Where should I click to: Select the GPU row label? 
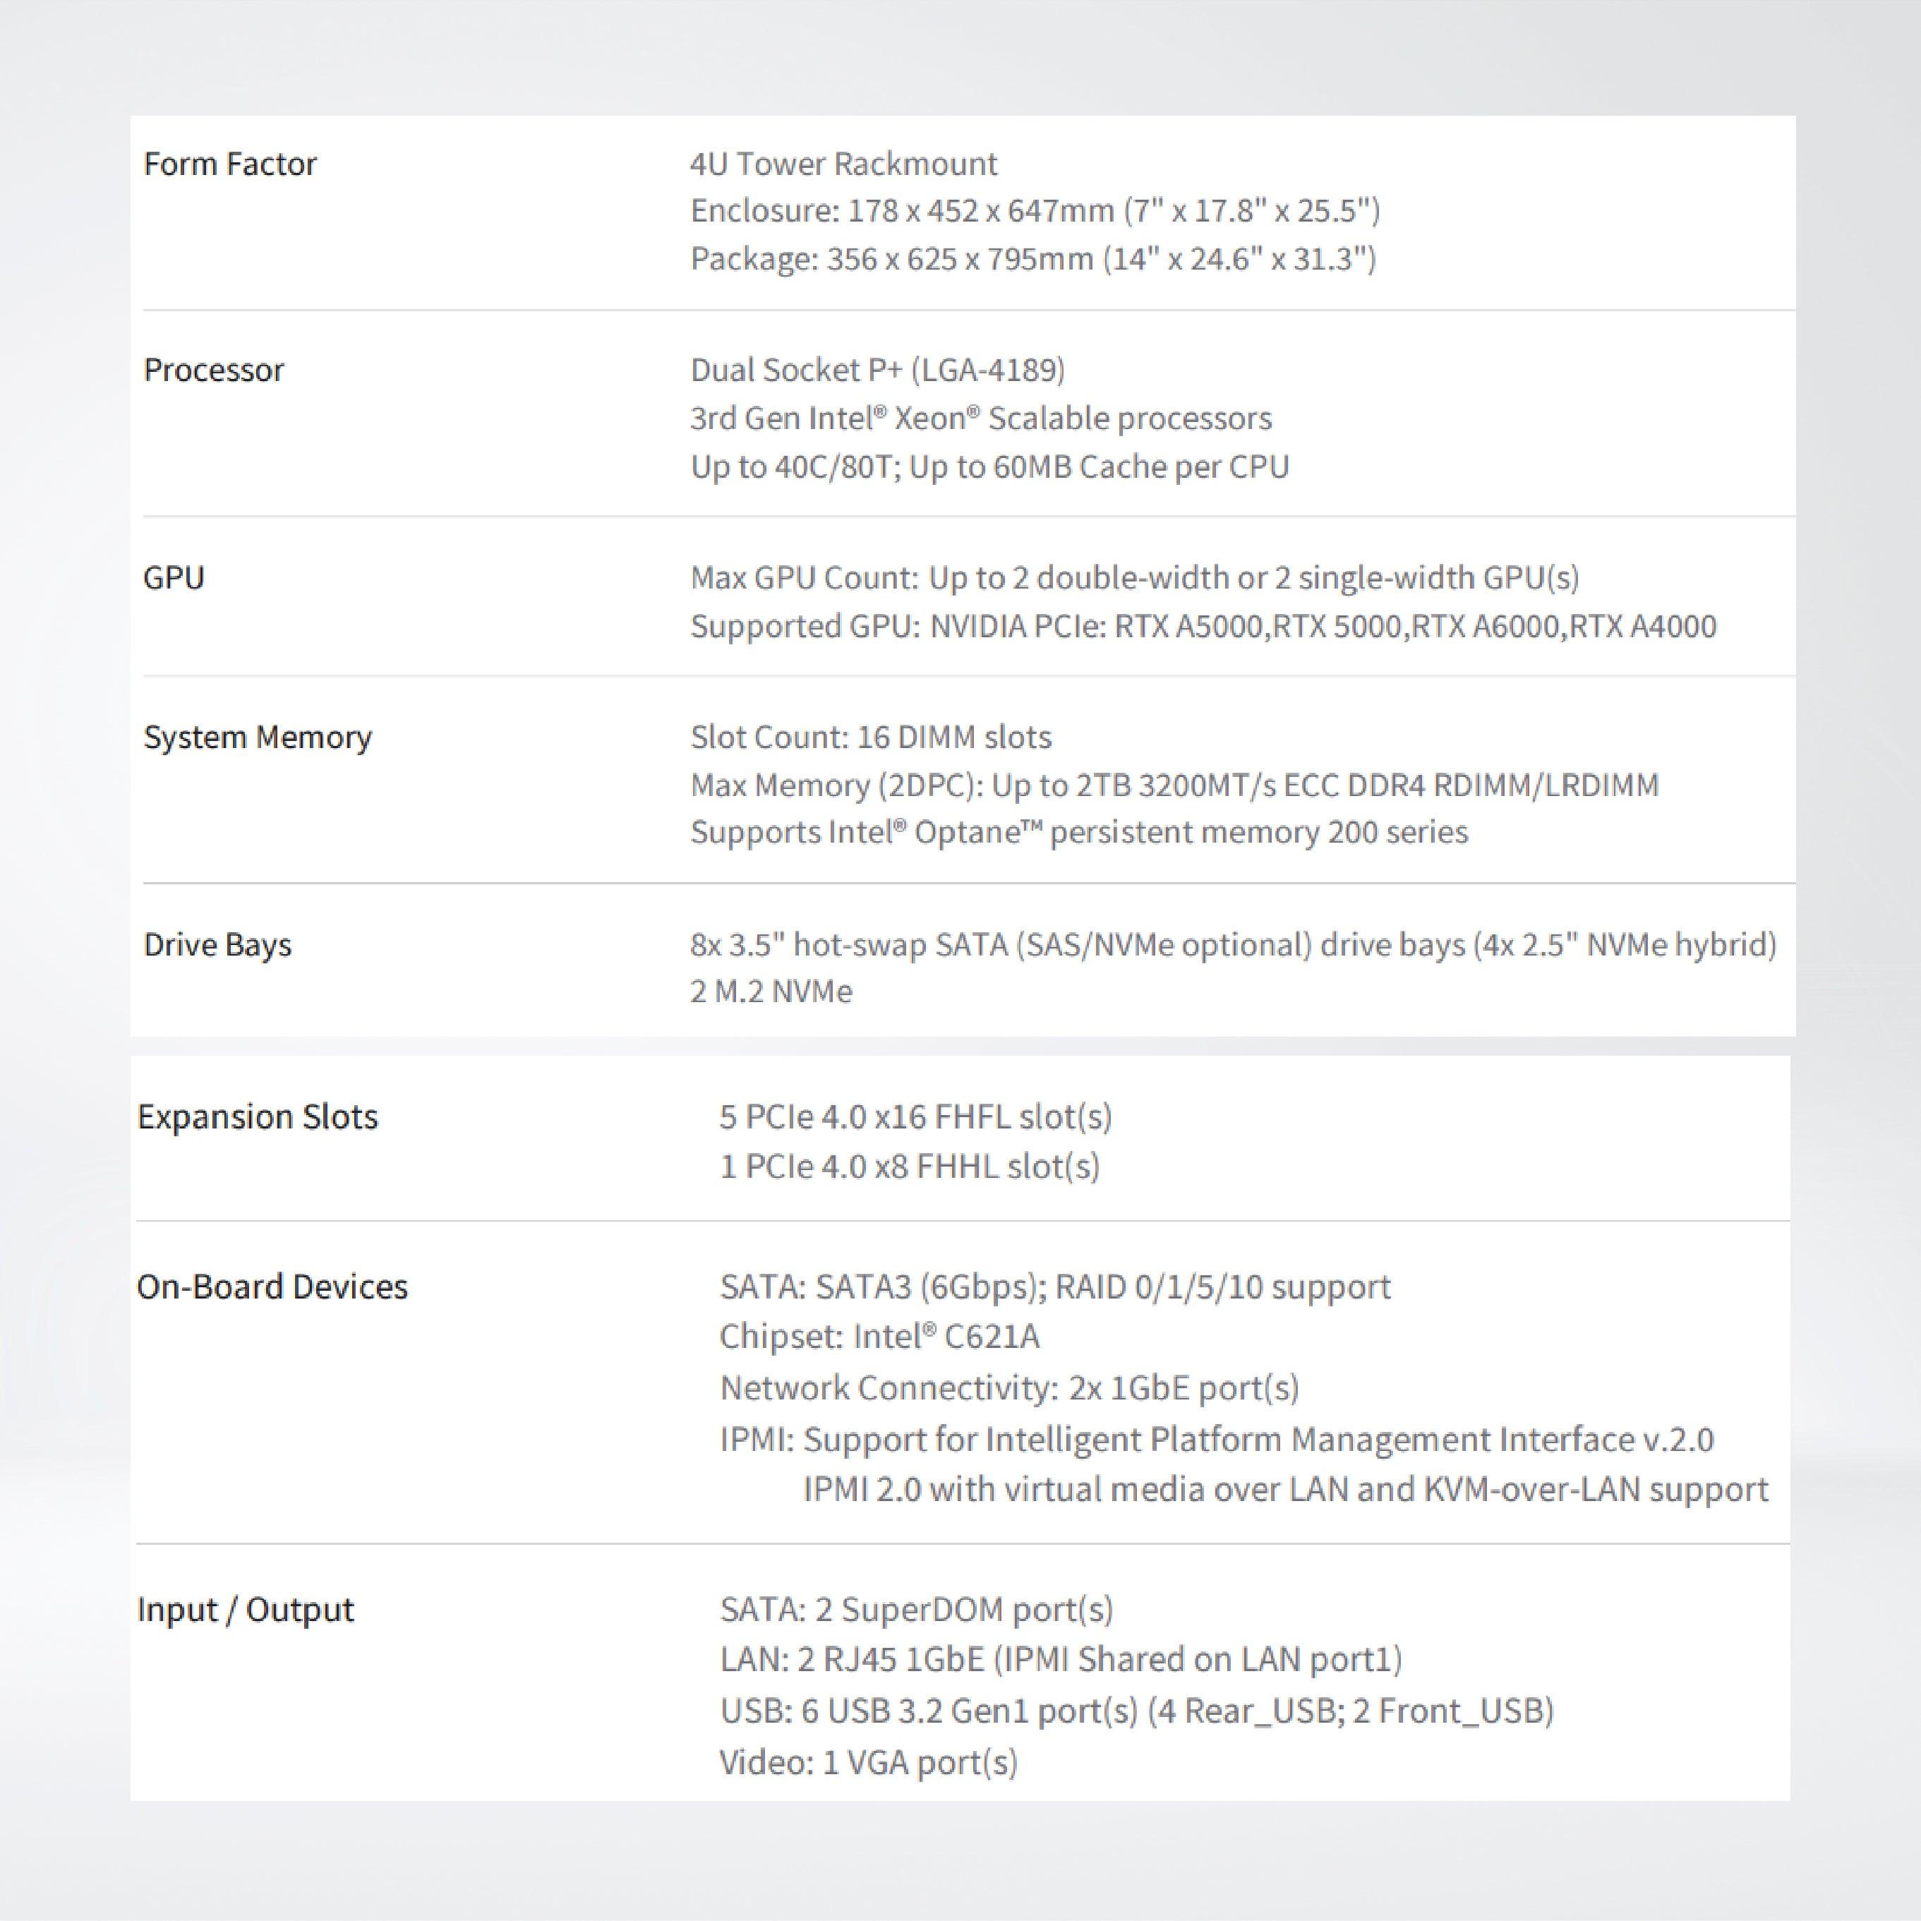[174, 578]
